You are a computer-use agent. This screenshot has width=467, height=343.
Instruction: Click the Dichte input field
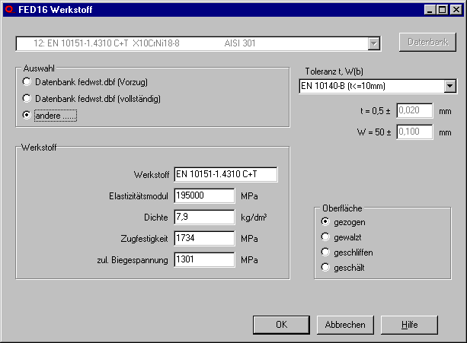pos(203,217)
